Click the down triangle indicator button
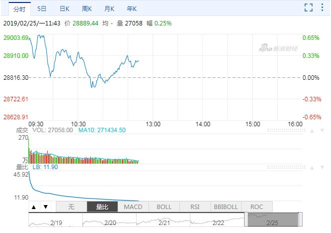Screen dimensions: 331x233 click(x=45, y=207)
